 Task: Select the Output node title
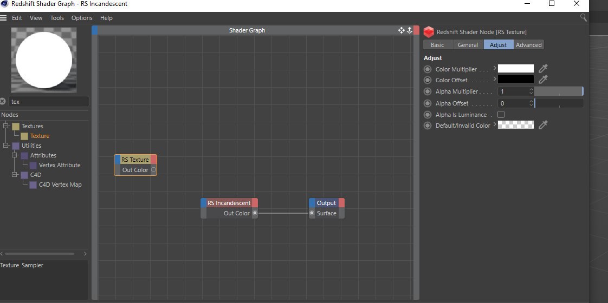[327, 203]
